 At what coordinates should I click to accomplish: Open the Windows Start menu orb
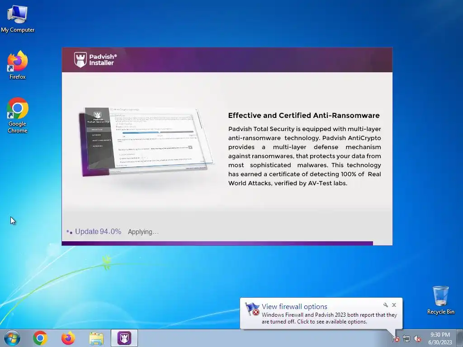click(x=12, y=338)
